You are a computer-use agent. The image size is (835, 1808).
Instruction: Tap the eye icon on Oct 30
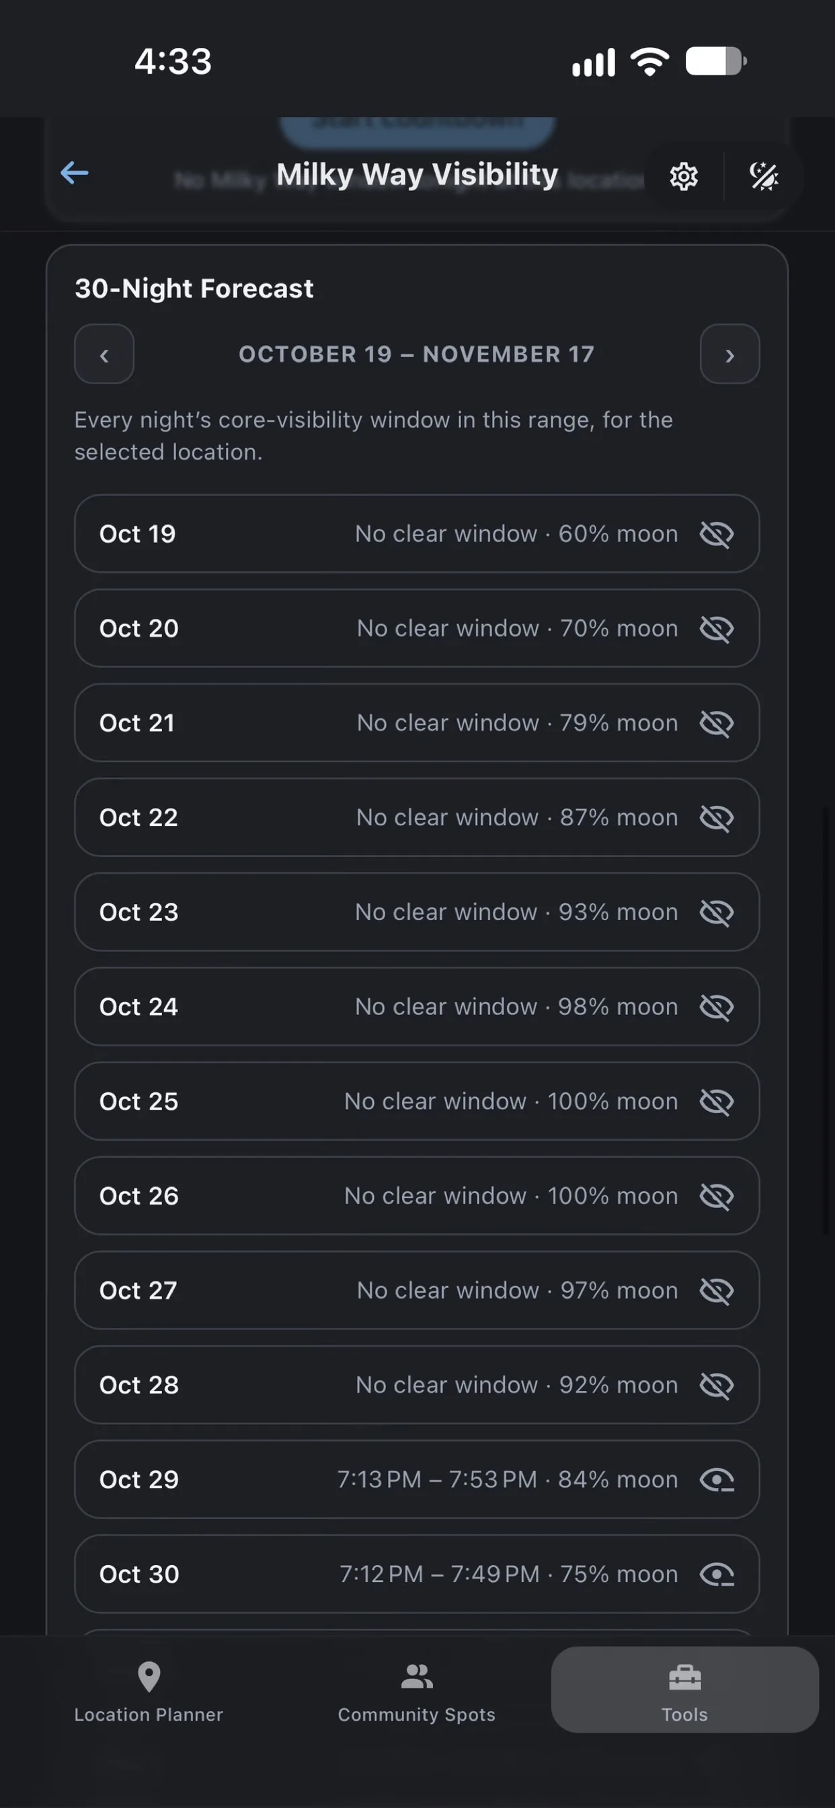point(717,1575)
